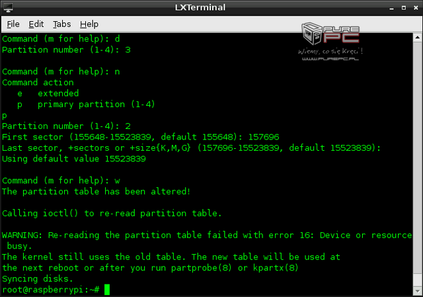
Task: Open the File menu
Action: pyautogui.click(x=13, y=24)
